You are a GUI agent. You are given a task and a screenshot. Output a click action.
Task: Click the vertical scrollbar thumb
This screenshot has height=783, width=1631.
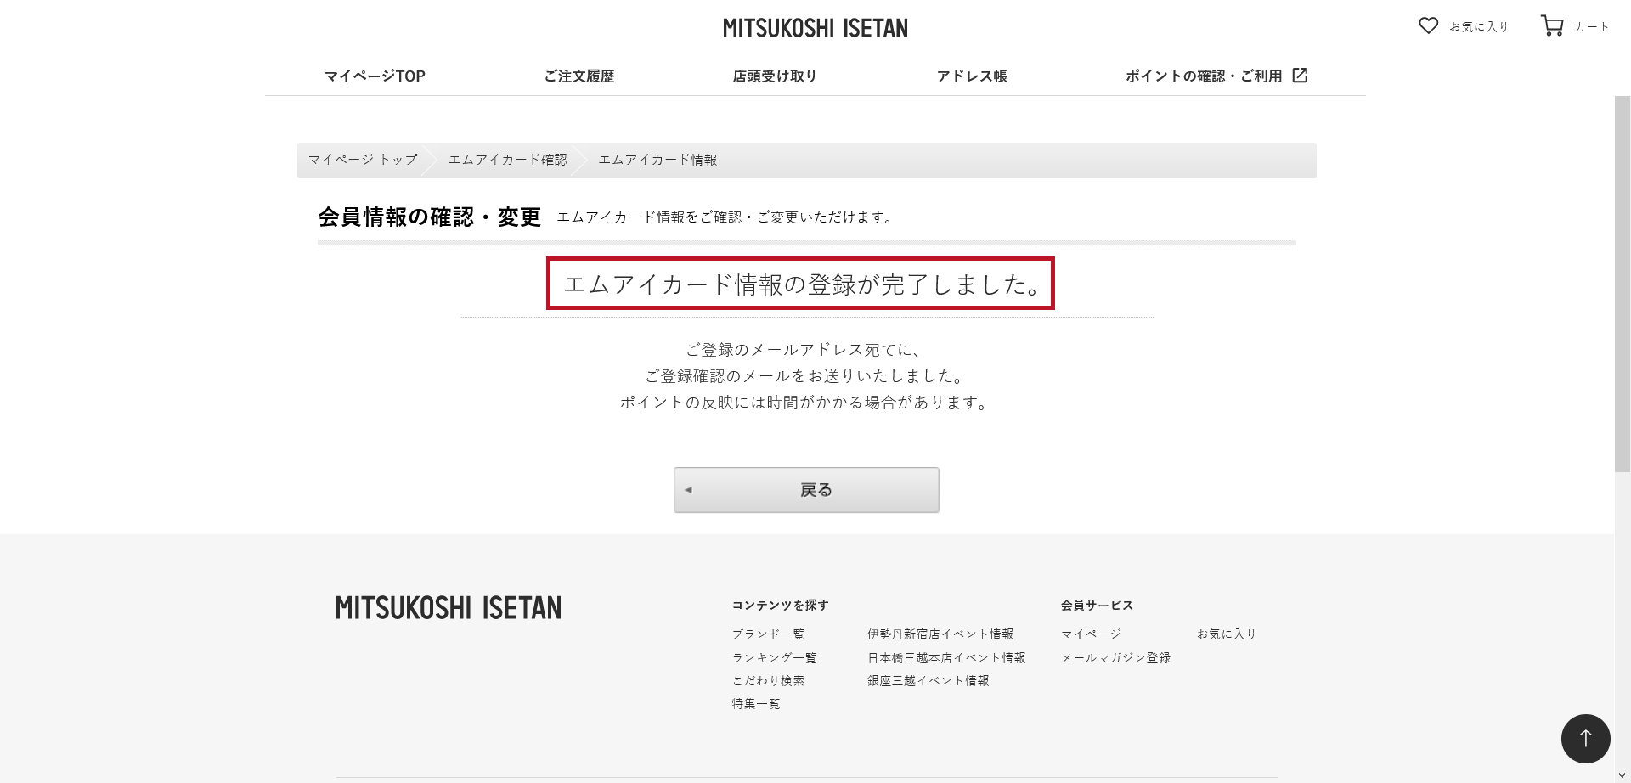(1623, 284)
